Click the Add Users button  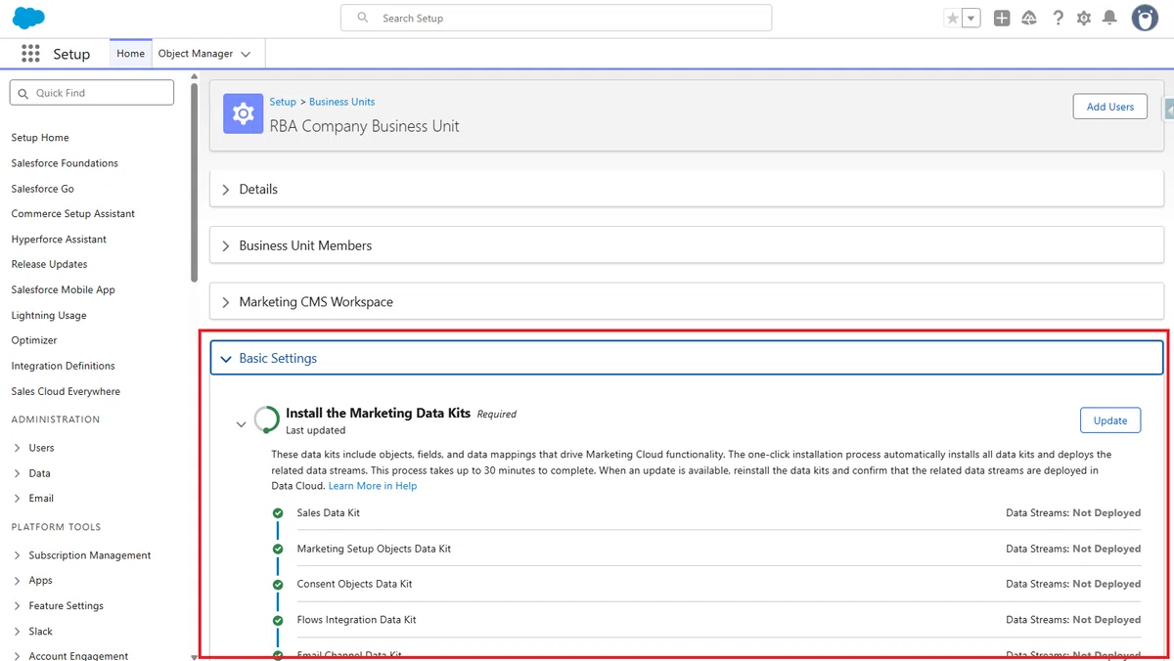tap(1110, 107)
